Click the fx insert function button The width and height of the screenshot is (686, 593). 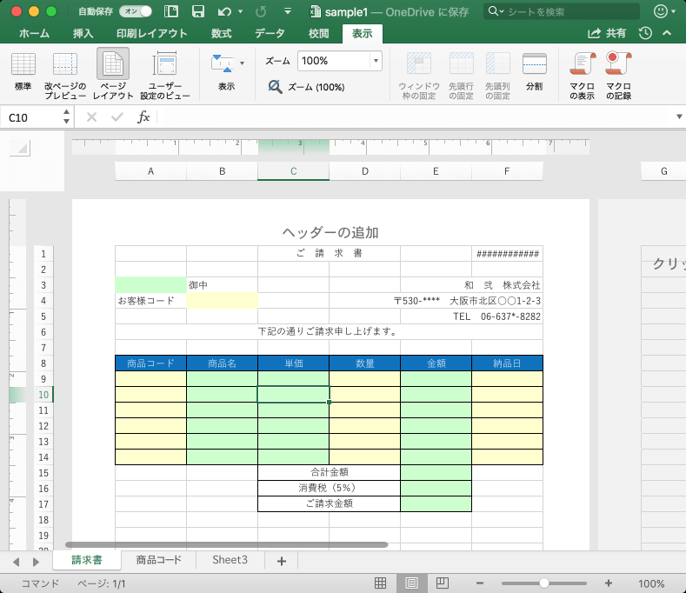click(143, 117)
